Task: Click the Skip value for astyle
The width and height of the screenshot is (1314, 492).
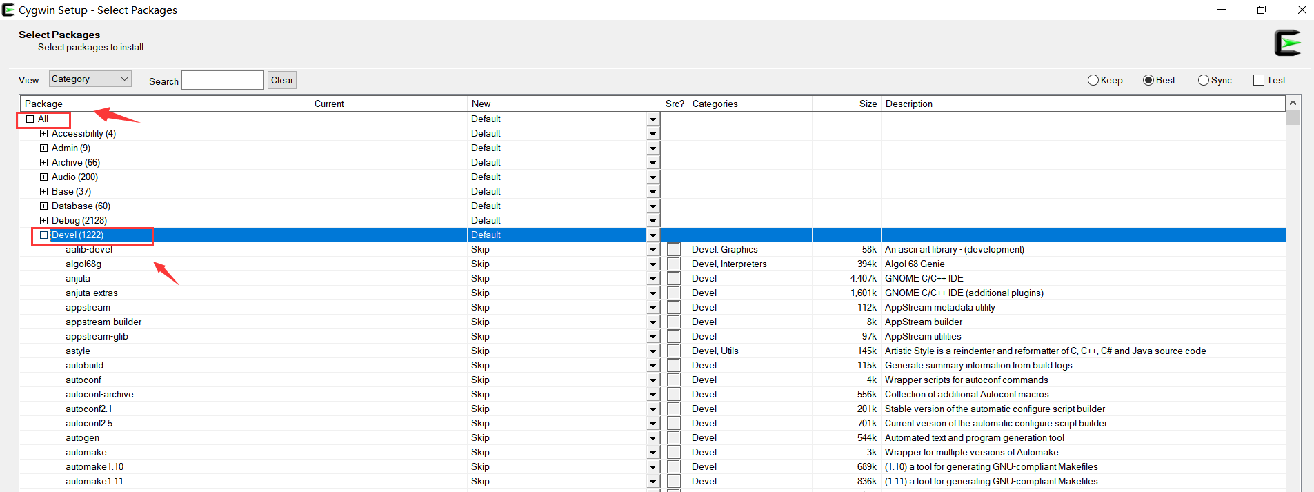Action: point(480,351)
